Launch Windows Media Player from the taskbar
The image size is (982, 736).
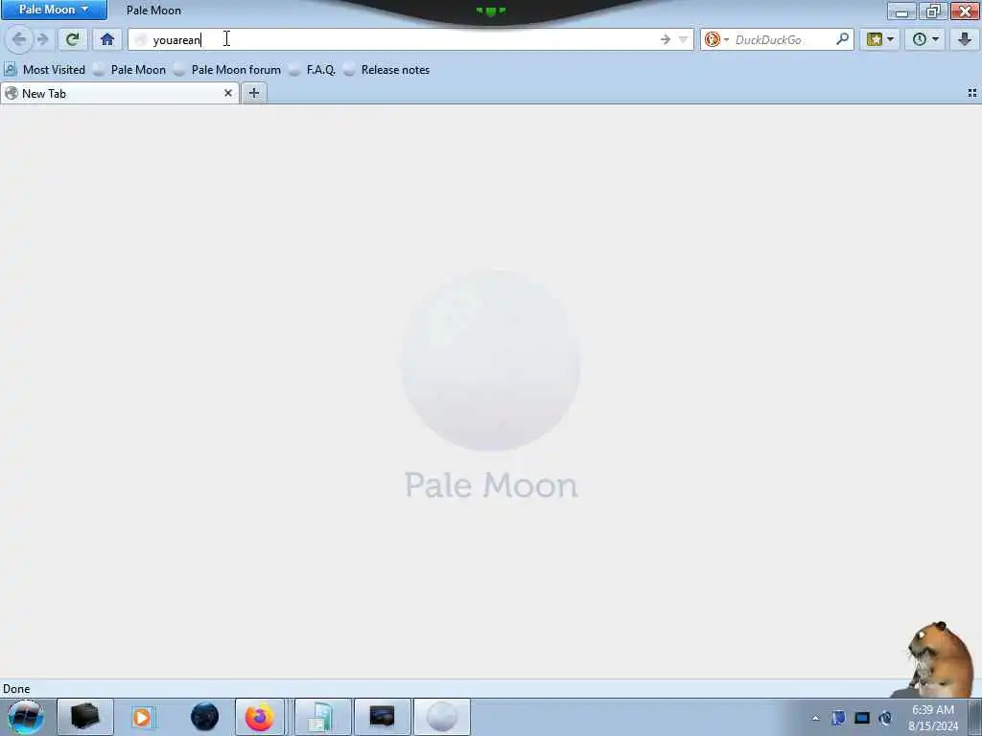[142, 717]
